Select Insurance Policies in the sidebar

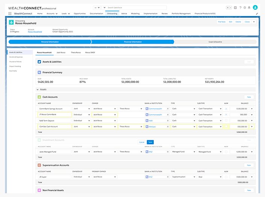[15, 62]
